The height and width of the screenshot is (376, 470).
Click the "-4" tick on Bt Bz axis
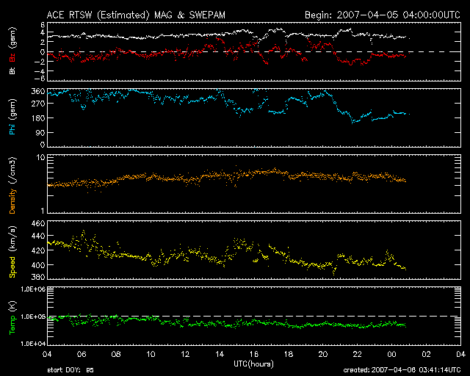pos(40,71)
